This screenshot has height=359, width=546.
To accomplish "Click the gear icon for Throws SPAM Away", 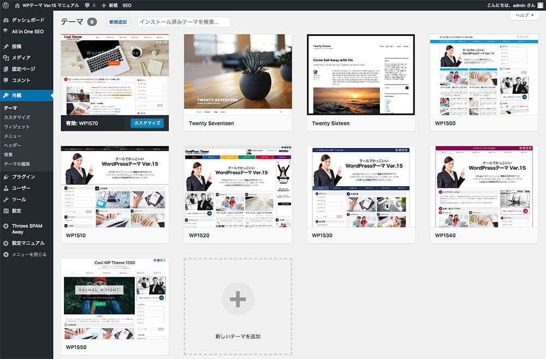I will click(x=6, y=226).
